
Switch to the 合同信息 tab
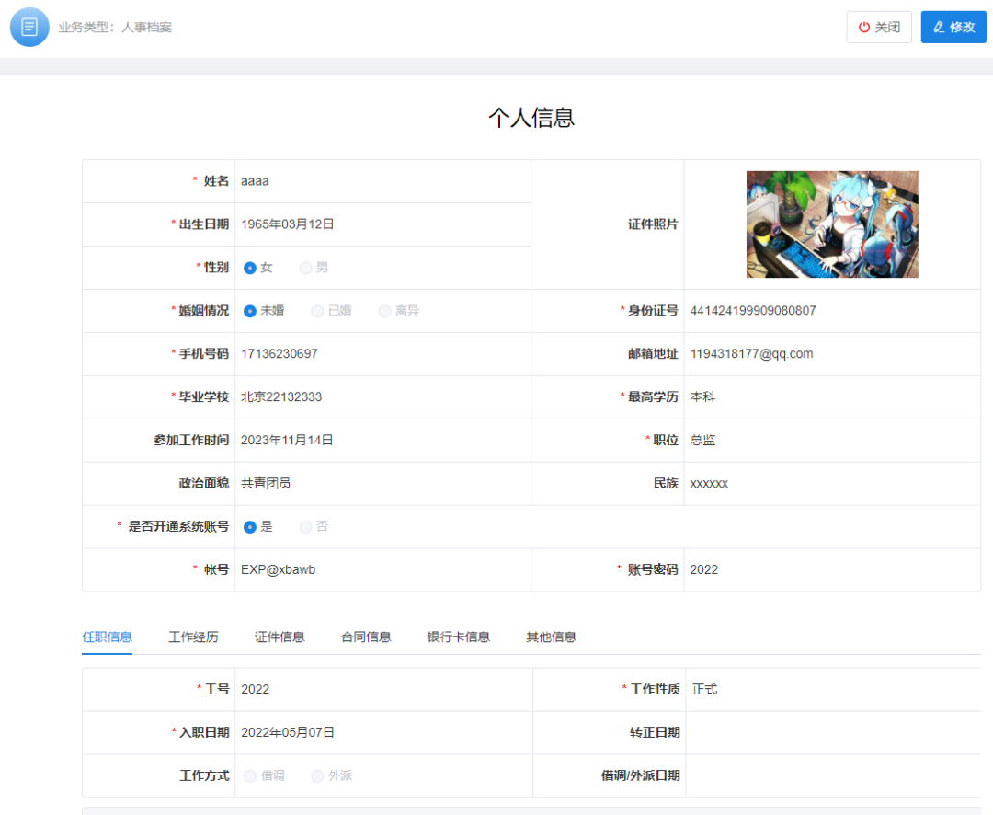[x=366, y=637]
